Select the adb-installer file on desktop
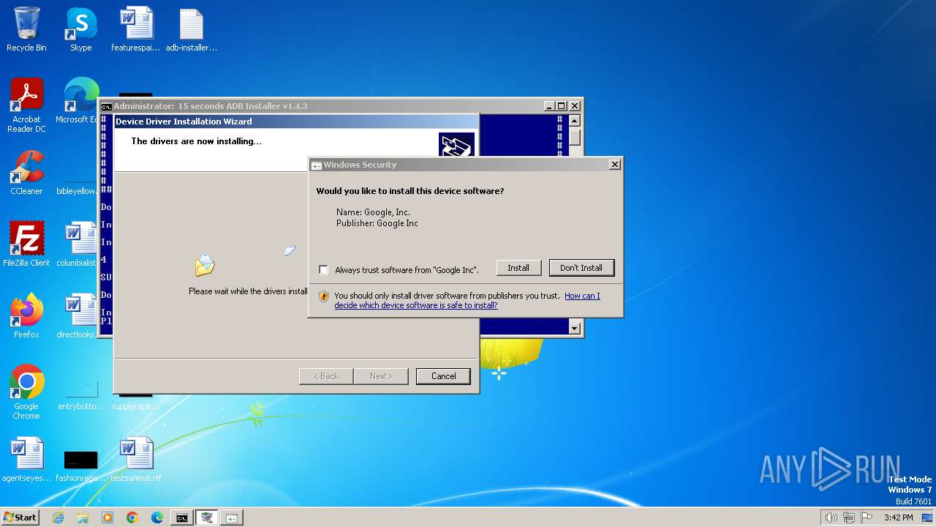Screen dimensions: 936x527 [x=192, y=29]
